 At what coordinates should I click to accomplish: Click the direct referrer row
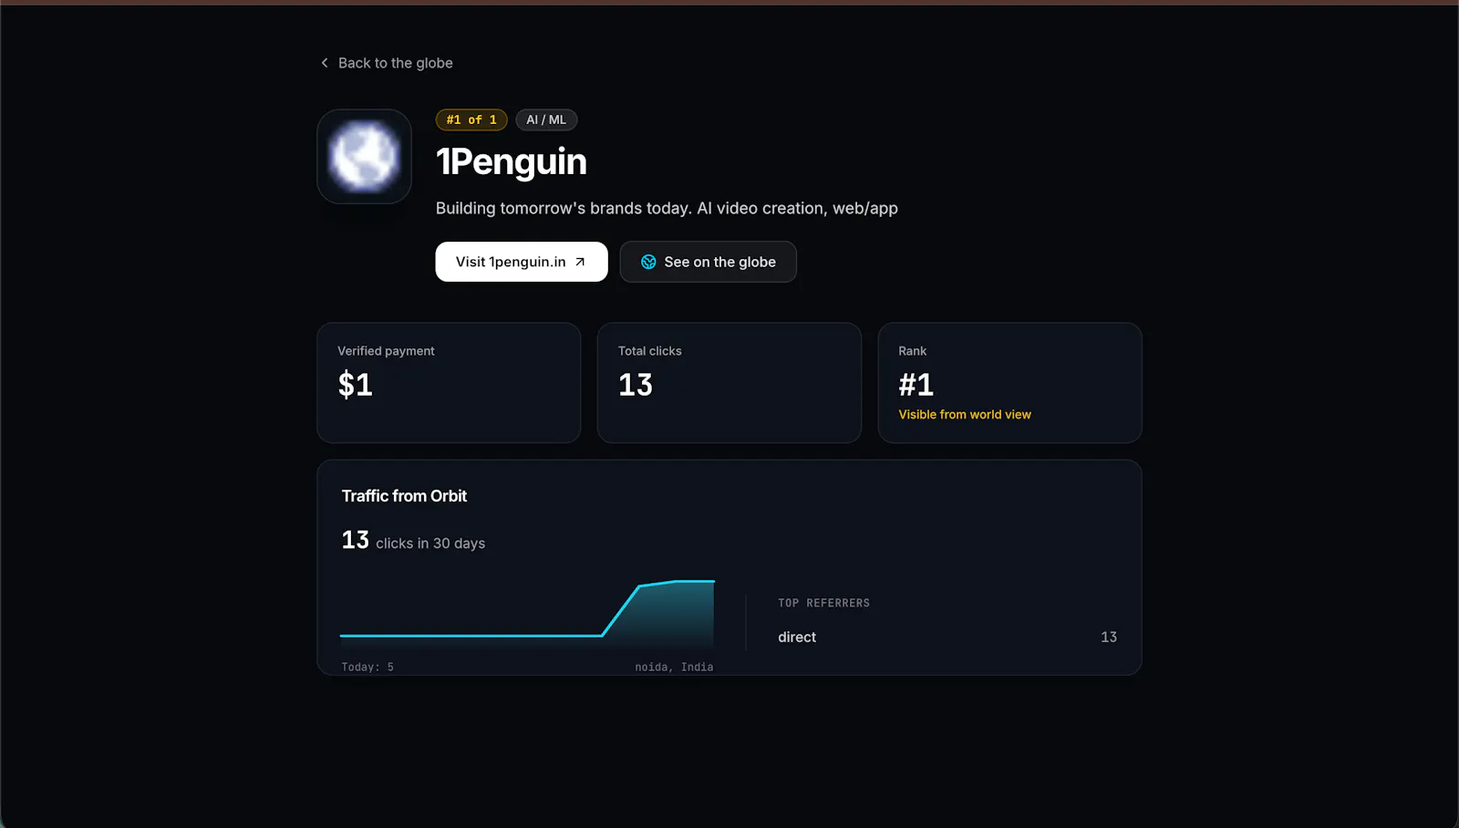[947, 637]
